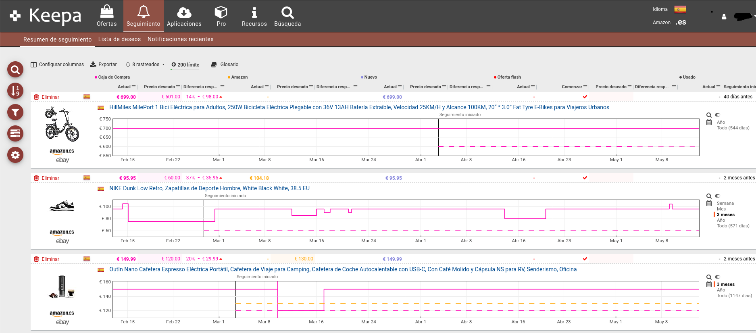Screen dimensions: 756x333
Task: Select 'Mes' range for NIKE graph
Action: coord(721,209)
